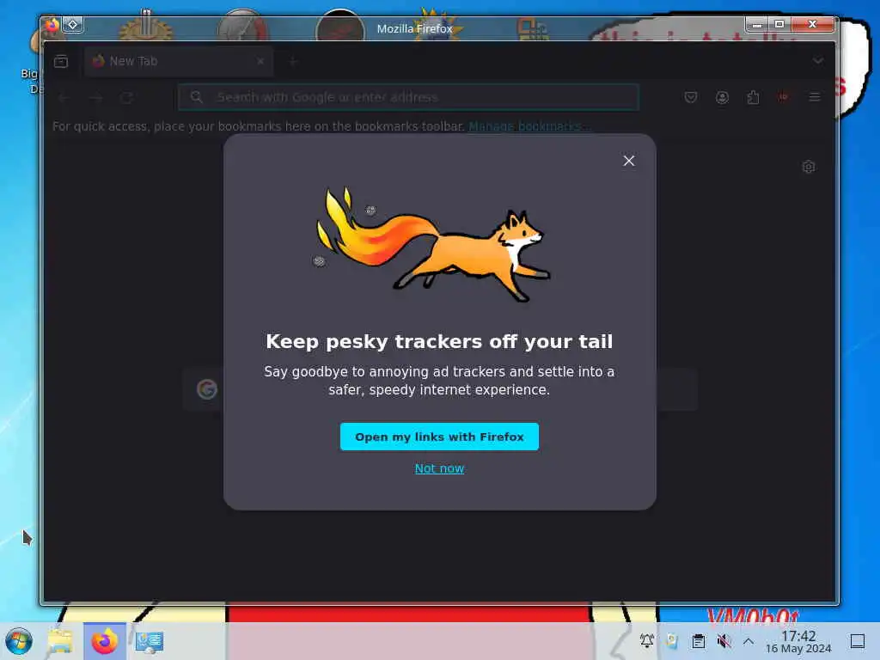Minimize the Mozilla Firefox window
The image size is (880, 660).
757,24
